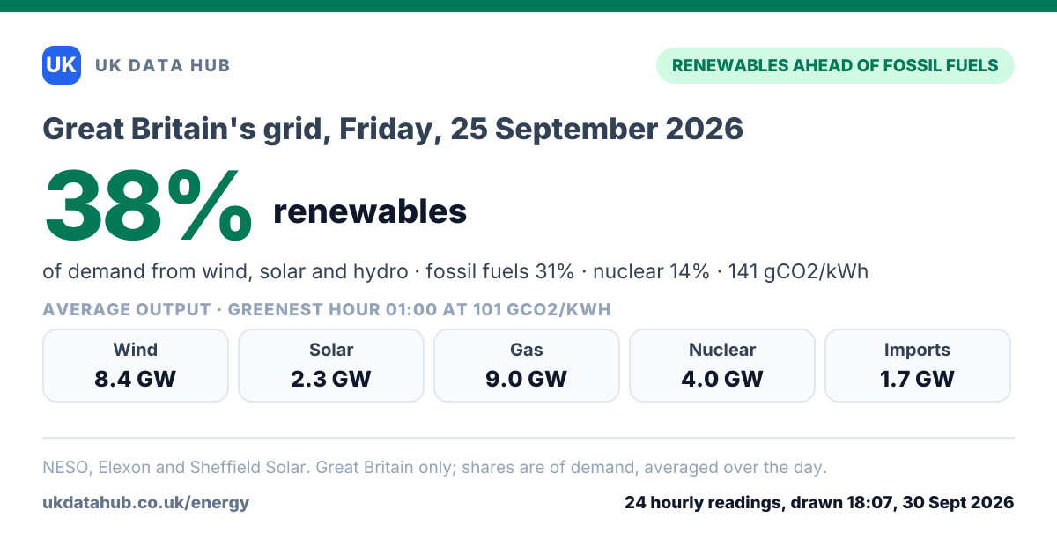Click the nuclear 14% text
Screen dimensions: 1057x555
point(651,271)
